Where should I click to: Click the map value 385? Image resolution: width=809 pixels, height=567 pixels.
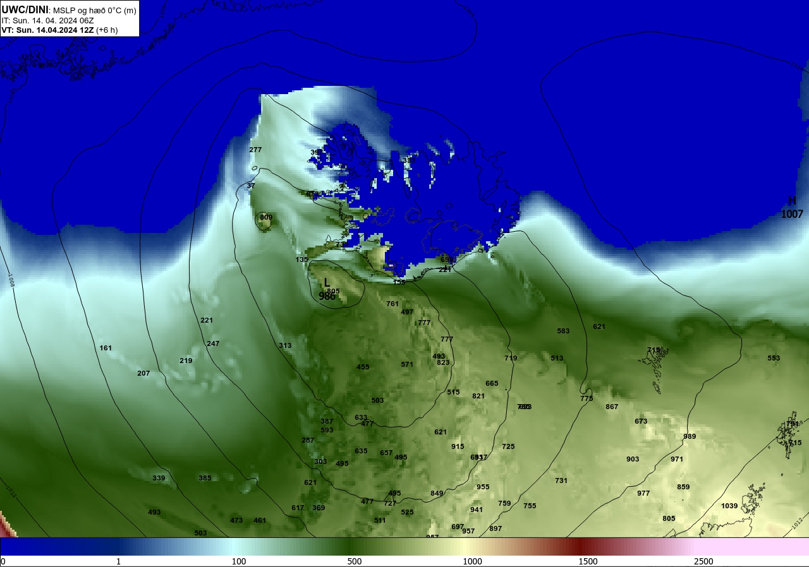(205, 478)
